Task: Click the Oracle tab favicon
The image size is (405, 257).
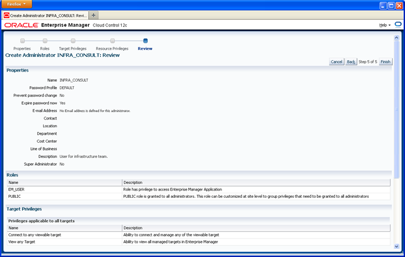Action: click(x=6, y=16)
